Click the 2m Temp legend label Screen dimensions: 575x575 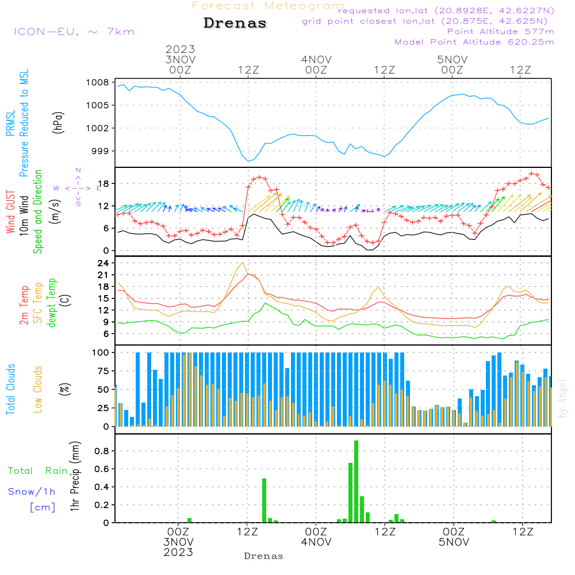tap(24, 305)
